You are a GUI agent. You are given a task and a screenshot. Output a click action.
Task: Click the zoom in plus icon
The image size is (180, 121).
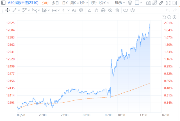(x=175, y=17)
